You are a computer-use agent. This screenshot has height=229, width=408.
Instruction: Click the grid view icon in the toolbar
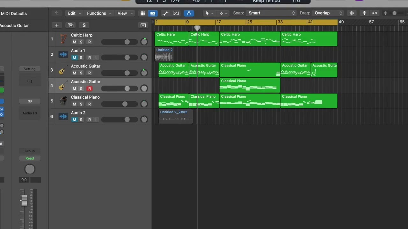[142, 13]
